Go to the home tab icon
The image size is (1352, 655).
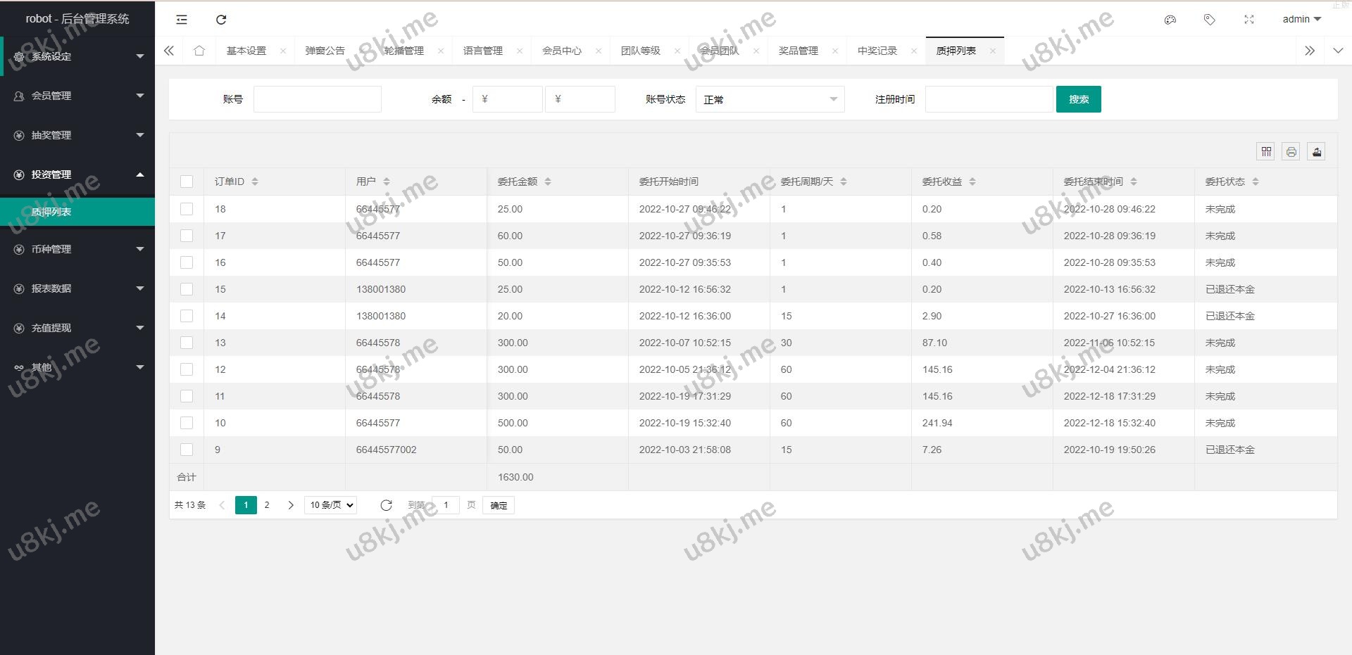coord(199,51)
